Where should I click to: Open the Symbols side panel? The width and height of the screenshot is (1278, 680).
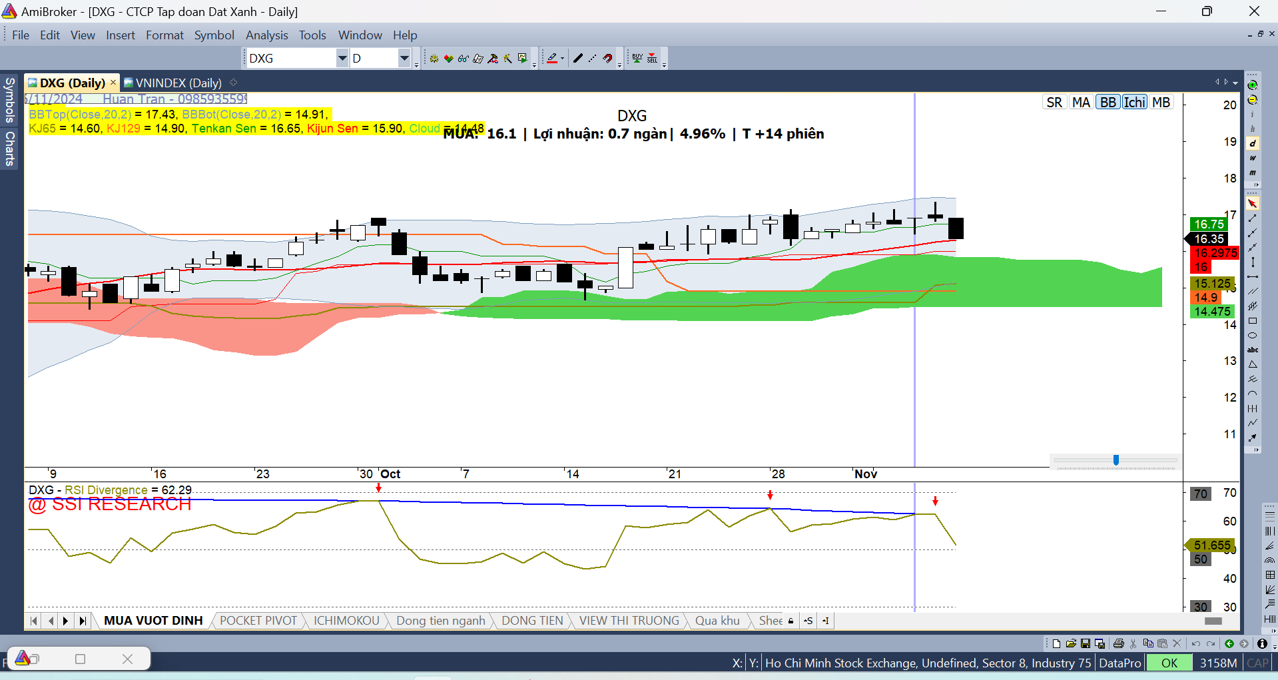[9, 100]
